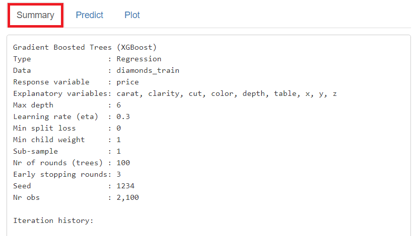Click the Explanatory variables line

pos(175,93)
